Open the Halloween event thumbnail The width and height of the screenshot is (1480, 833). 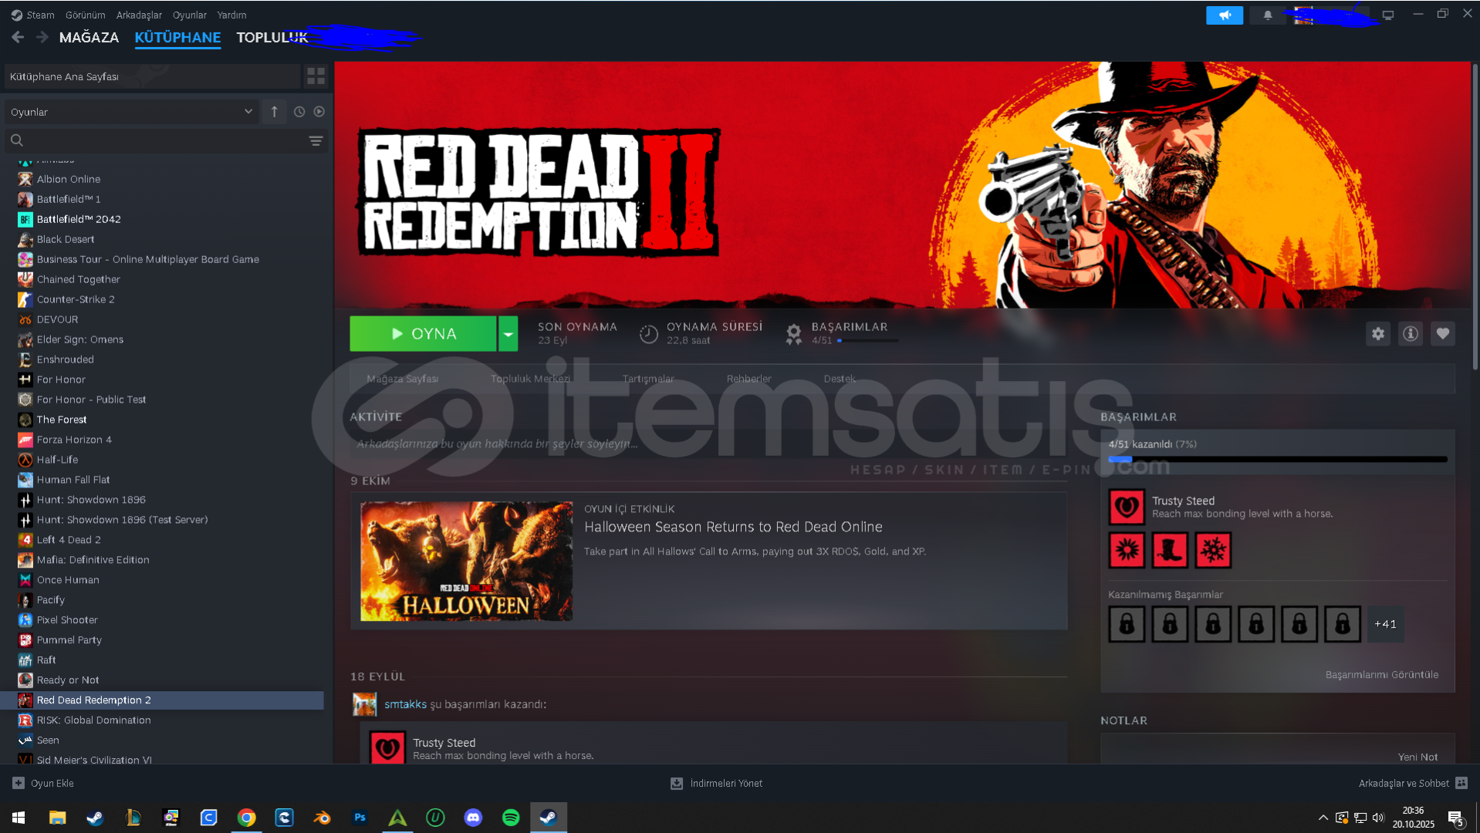click(466, 562)
